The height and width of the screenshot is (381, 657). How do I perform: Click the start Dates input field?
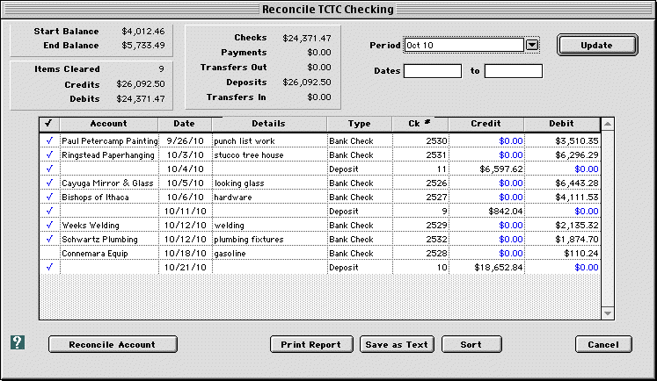(433, 71)
